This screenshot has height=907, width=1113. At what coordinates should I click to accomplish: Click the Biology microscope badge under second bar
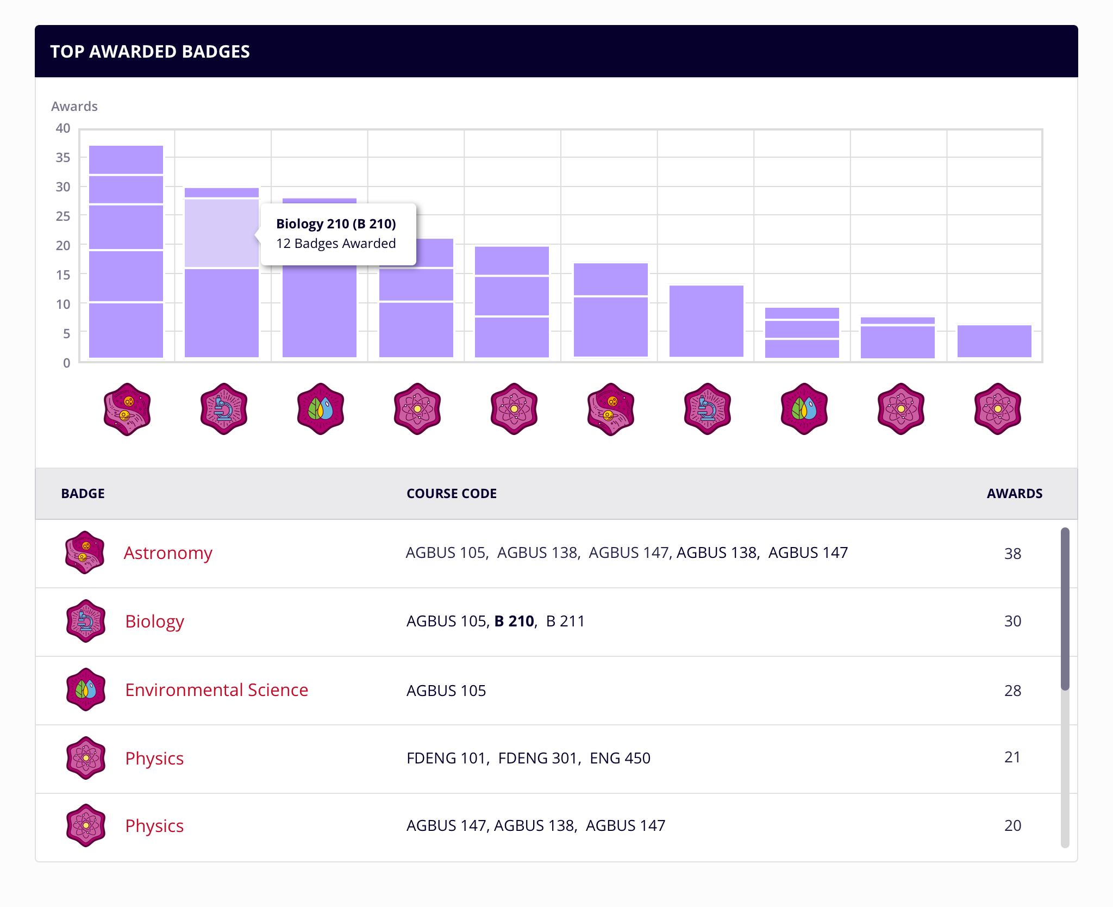click(224, 409)
